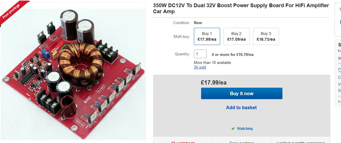Click the 43 watchers stat

click(x=183, y=142)
